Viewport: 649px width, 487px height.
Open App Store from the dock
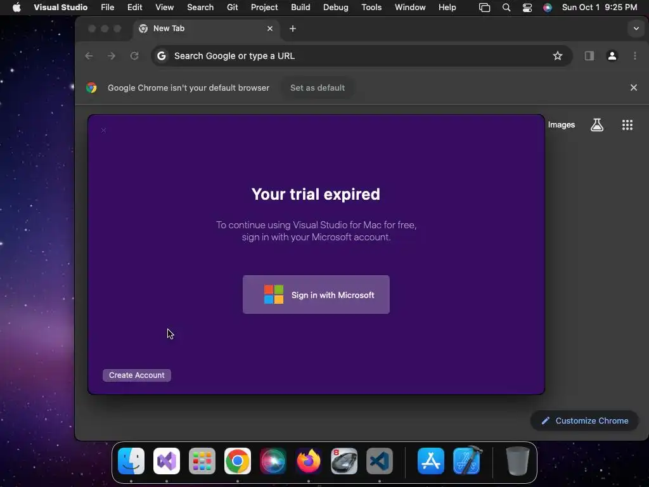[431, 461]
